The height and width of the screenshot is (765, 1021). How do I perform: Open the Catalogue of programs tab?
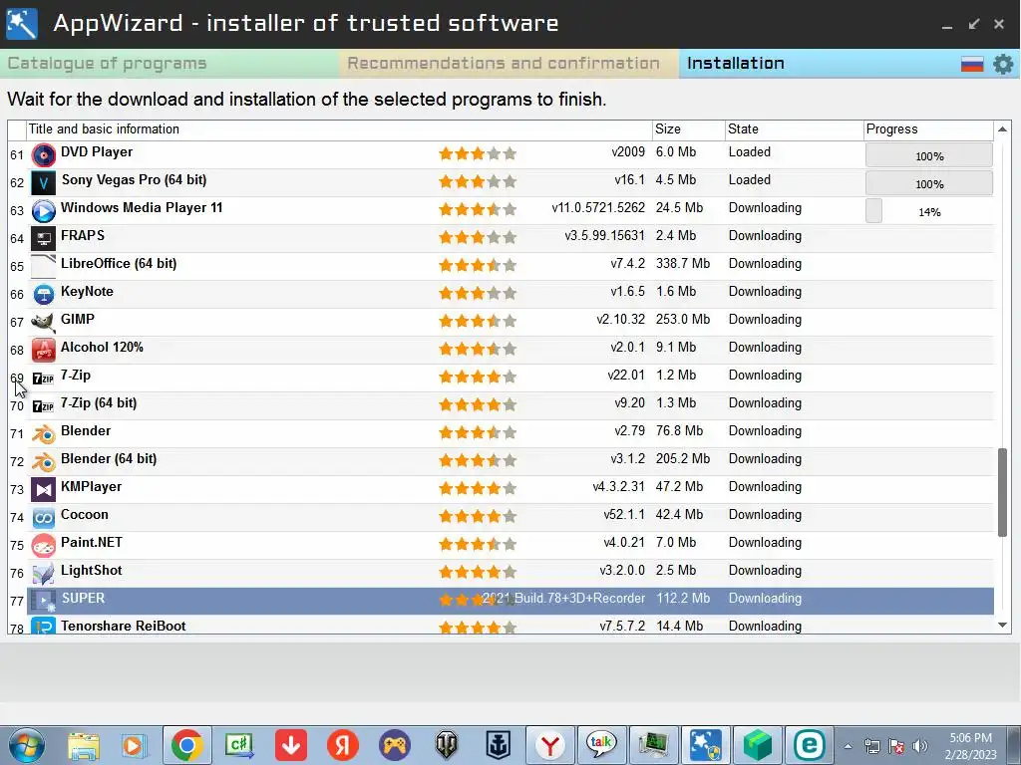(170, 63)
